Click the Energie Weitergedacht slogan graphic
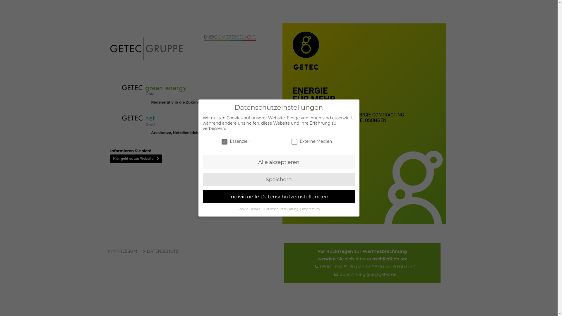Image resolution: width=562 pixels, height=316 pixels. (x=230, y=38)
